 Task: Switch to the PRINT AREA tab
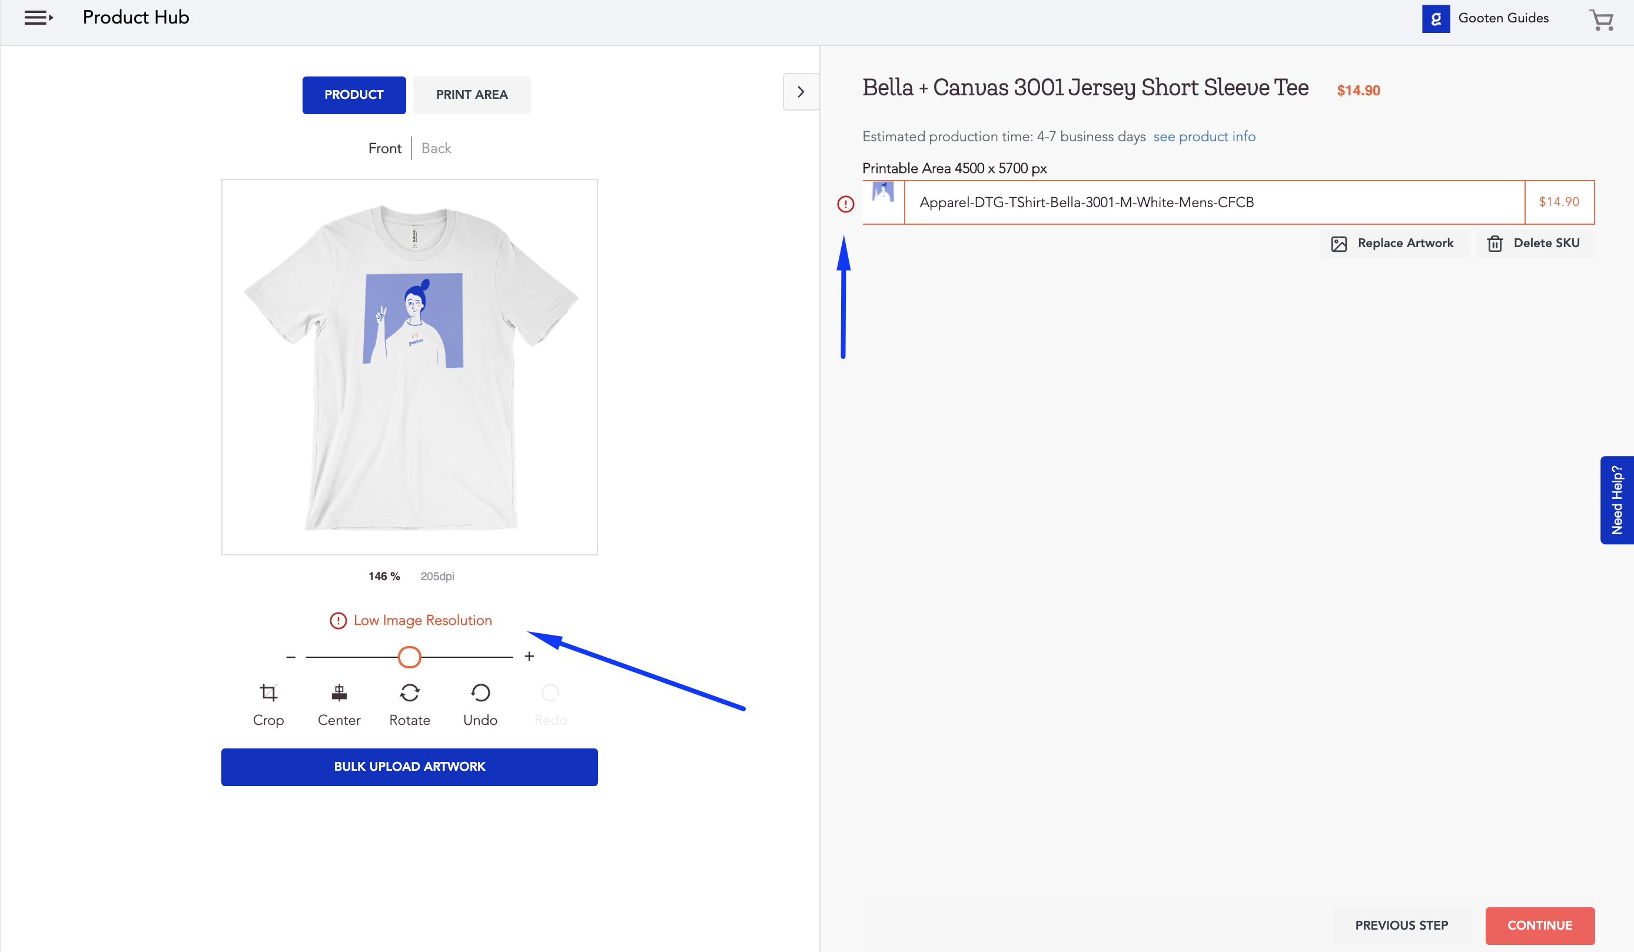(471, 95)
